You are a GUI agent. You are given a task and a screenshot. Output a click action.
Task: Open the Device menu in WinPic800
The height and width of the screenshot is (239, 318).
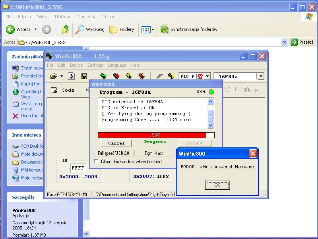pyautogui.click(x=76, y=65)
